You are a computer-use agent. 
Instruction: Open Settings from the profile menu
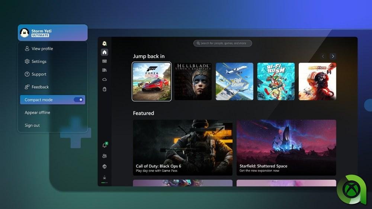pos(39,62)
